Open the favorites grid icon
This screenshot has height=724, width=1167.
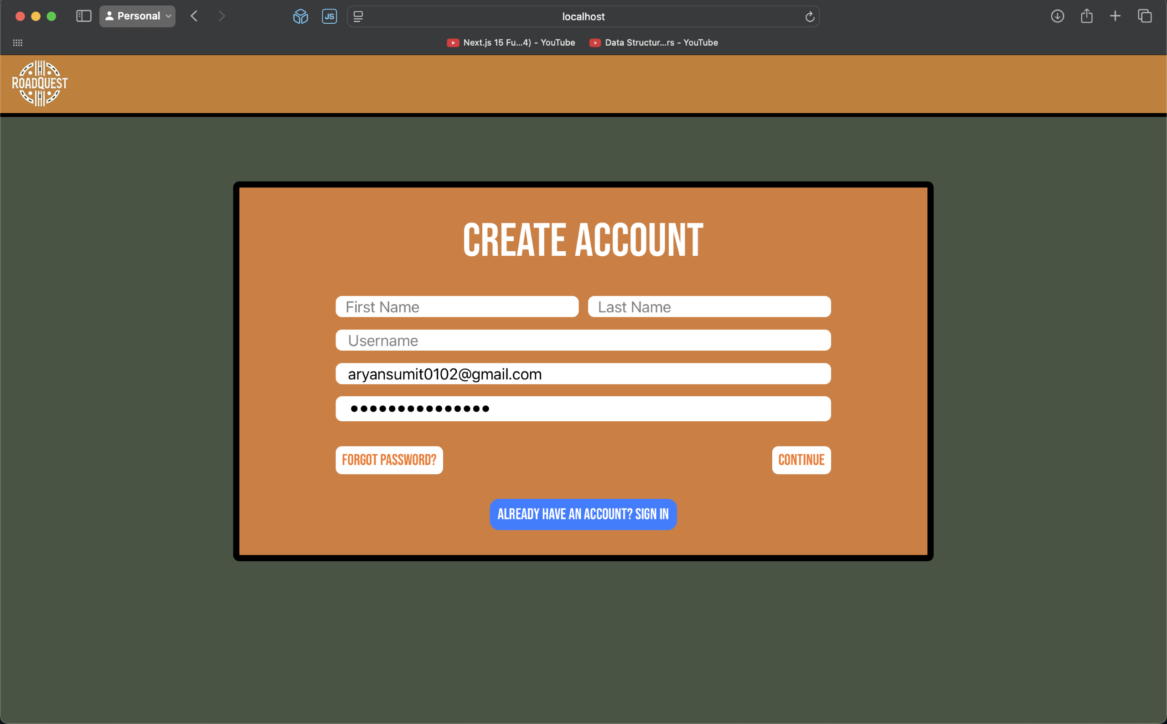coord(18,42)
